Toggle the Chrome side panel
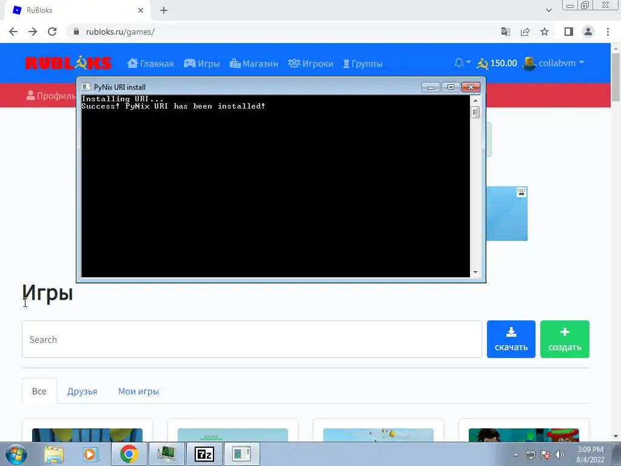This screenshot has height=466, width=621. 569,32
